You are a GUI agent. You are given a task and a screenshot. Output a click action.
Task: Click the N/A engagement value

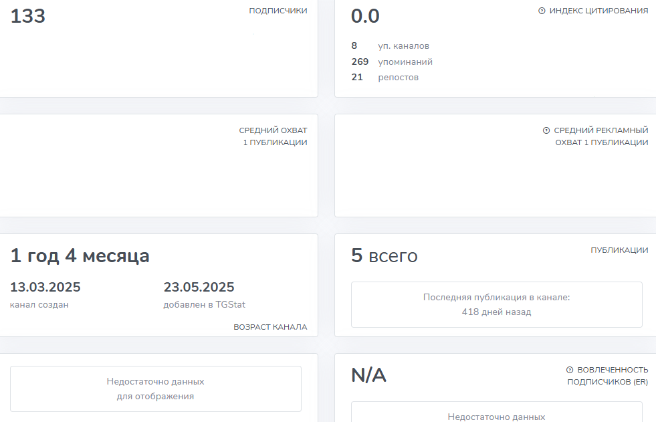[368, 375]
